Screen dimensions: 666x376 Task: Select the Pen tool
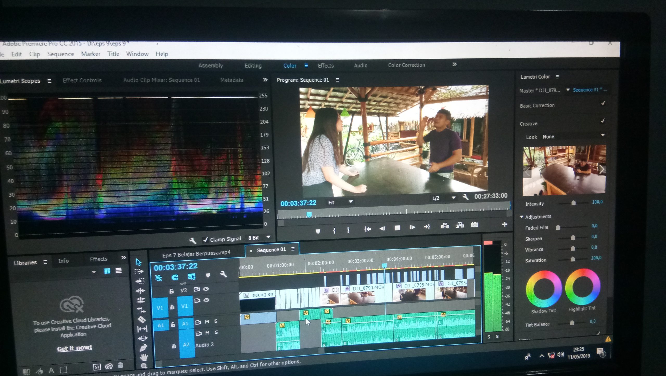pos(143,348)
